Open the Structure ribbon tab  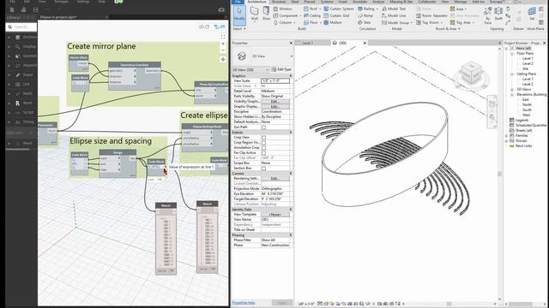tap(279, 2)
